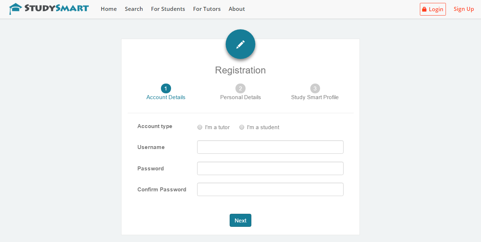
Task: Select the I'm a student option
Action: [x=242, y=127]
